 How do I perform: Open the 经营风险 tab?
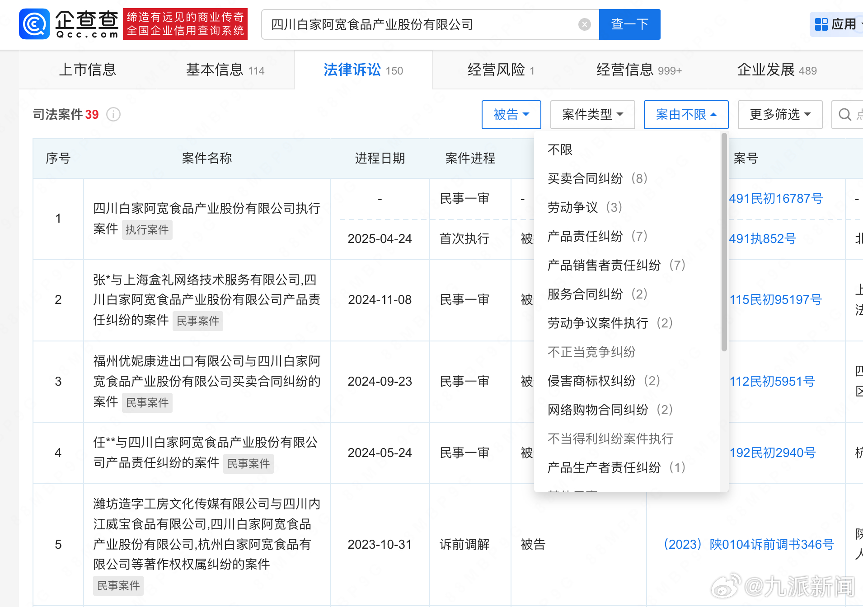[x=501, y=70]
